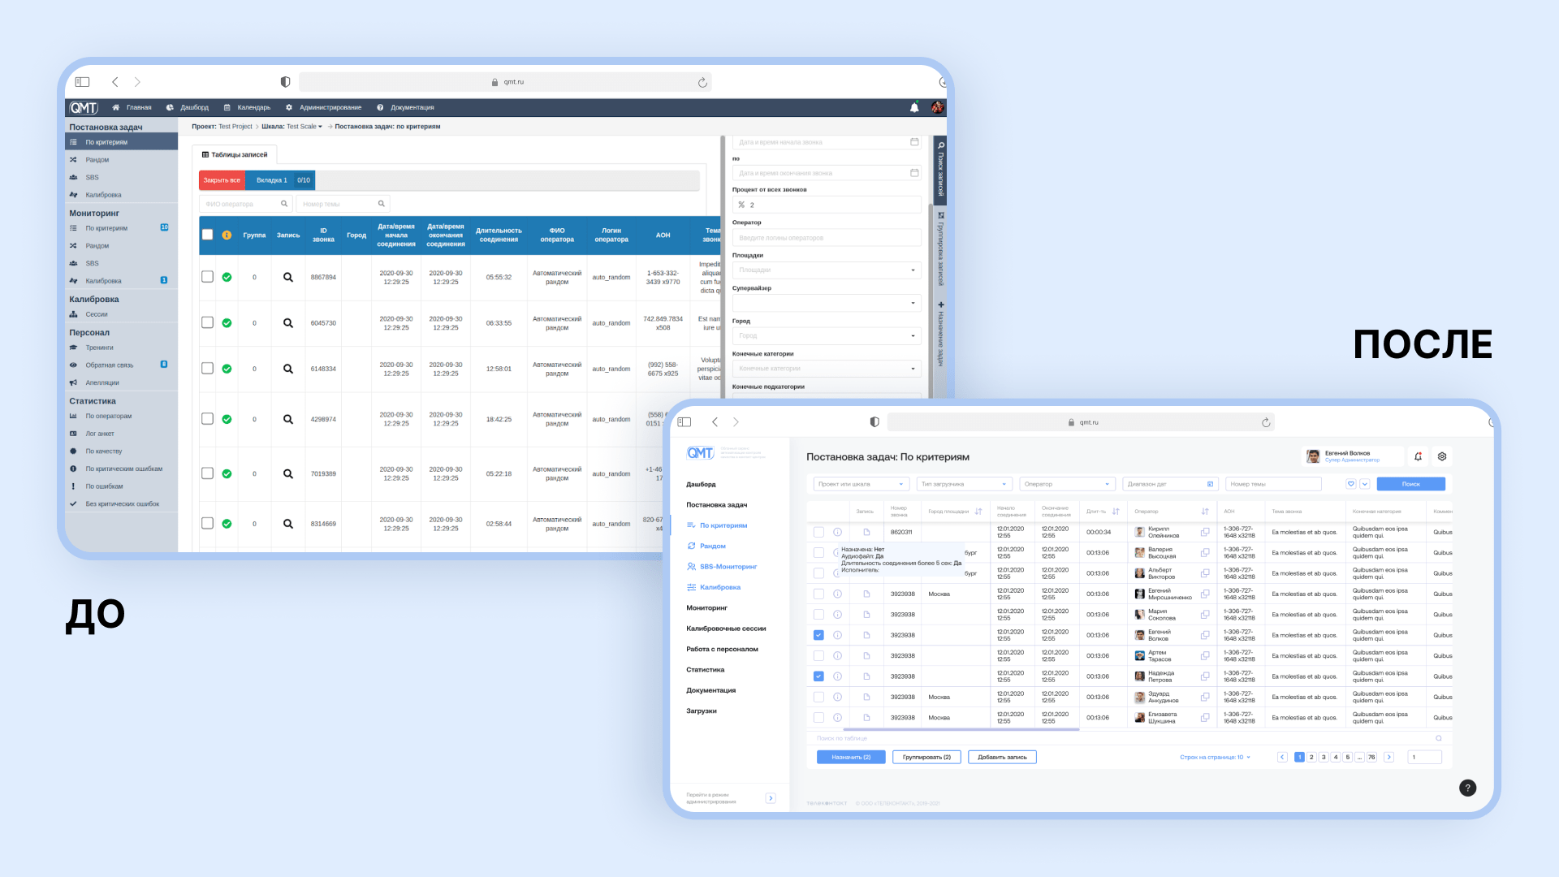The height and width of the screenshot is (877, 1559).
Task: Open Администрирование in the top menu
Action: [330, 107]
